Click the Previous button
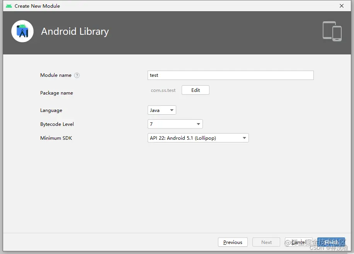 click(x=233, y=242)
